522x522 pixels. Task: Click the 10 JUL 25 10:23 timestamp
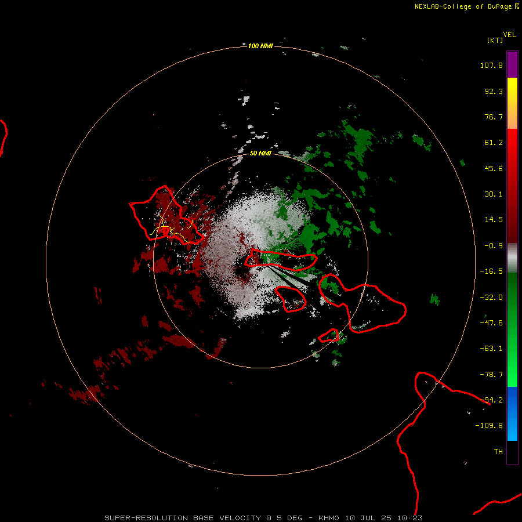(x=383, y=518)
